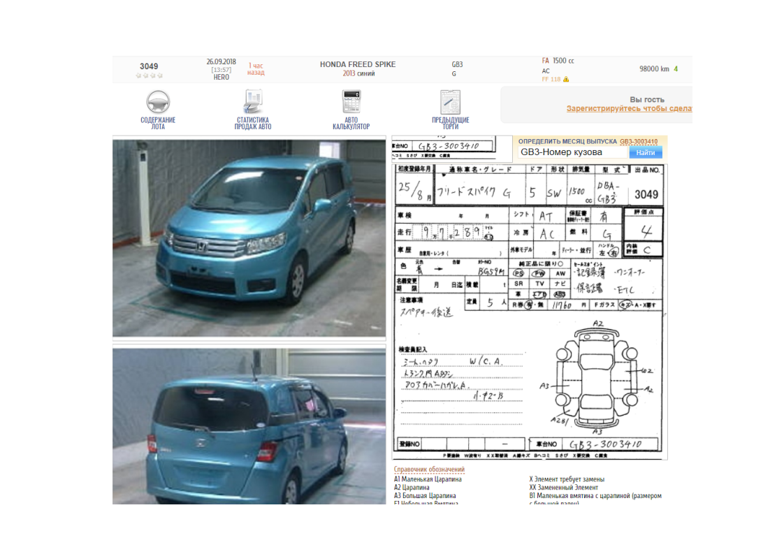Image resolution: width=784 pixels, height=554 pixels.
Task: Click the АВТО КАЛЬКУЛЯТОР label
Action: tap(351, 124)
